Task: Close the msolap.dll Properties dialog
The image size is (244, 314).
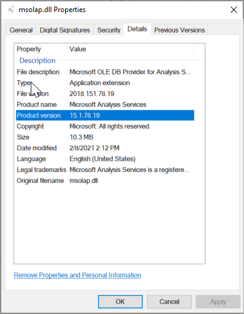Action: [234, 10]
